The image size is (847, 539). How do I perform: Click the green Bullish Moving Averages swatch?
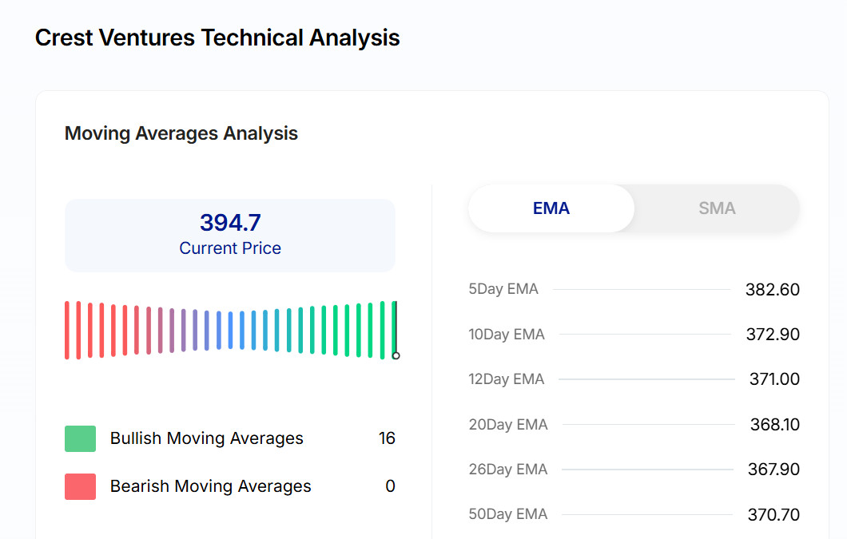point(80,438)
